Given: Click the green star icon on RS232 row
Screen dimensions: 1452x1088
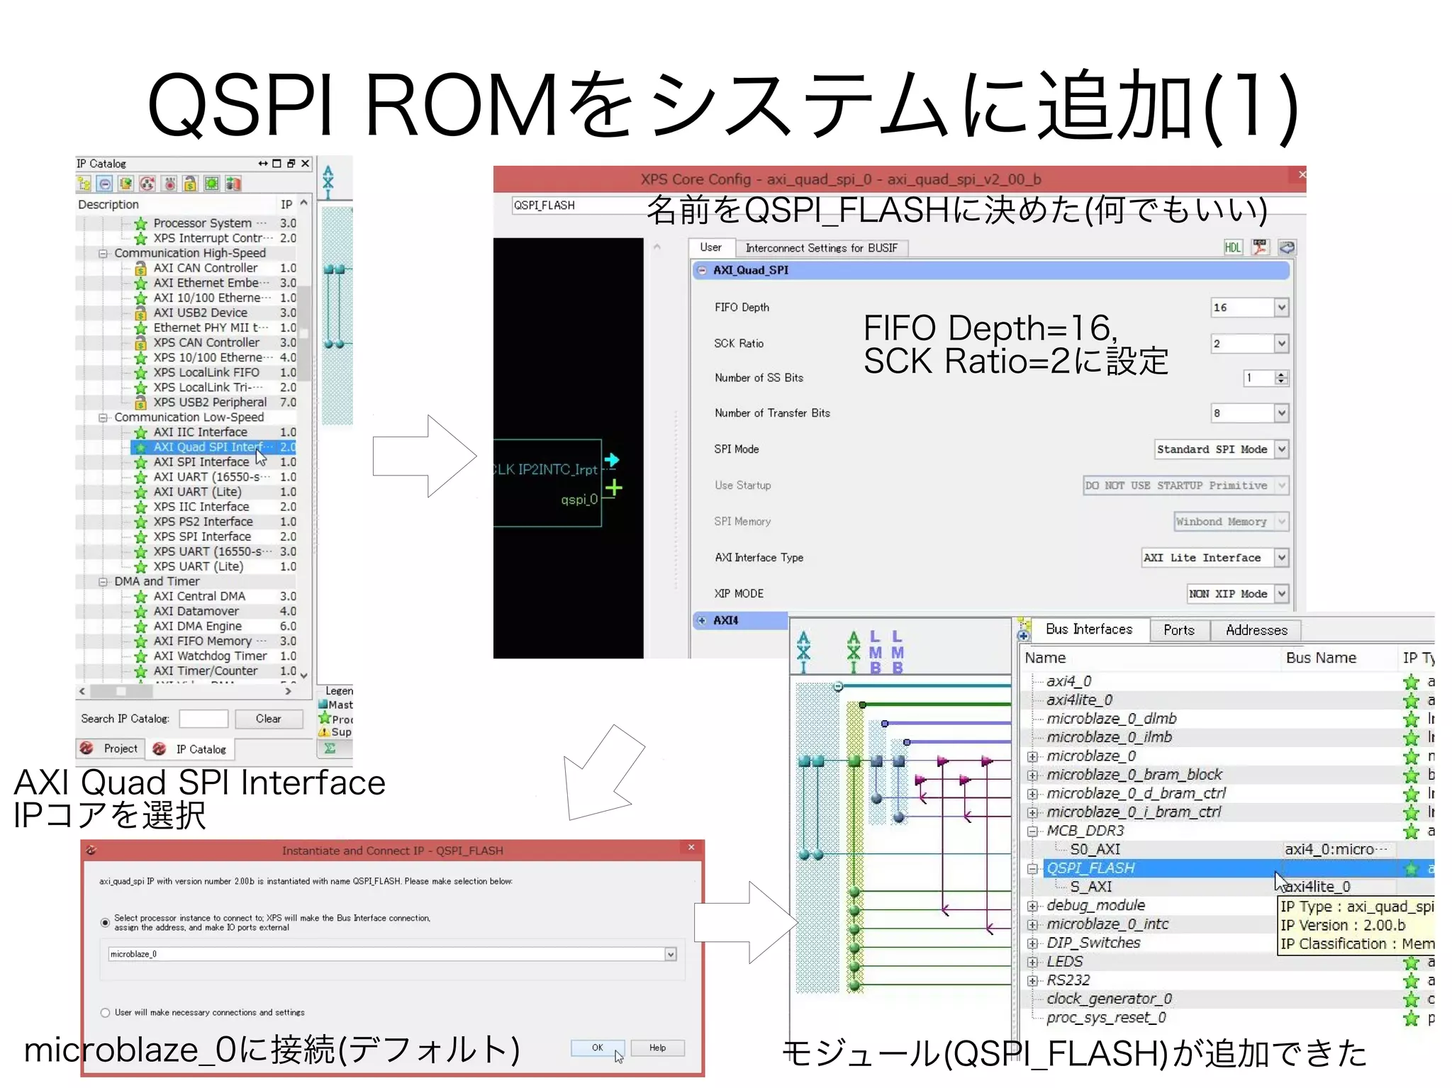Looking at the screenshot, I should [x=1411, y=981].
